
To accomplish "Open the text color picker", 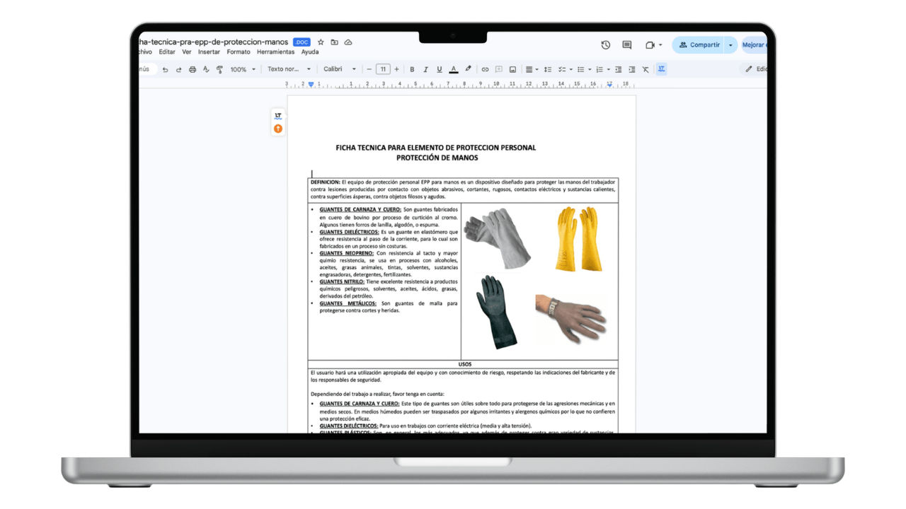I will (x=454, y=69).
